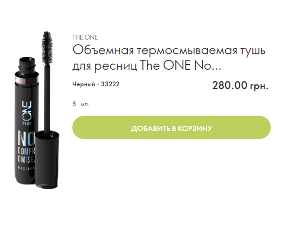Click the THE ONE brand label above title
The height and width of the screenshot is (246, 282).
(85, 37)
